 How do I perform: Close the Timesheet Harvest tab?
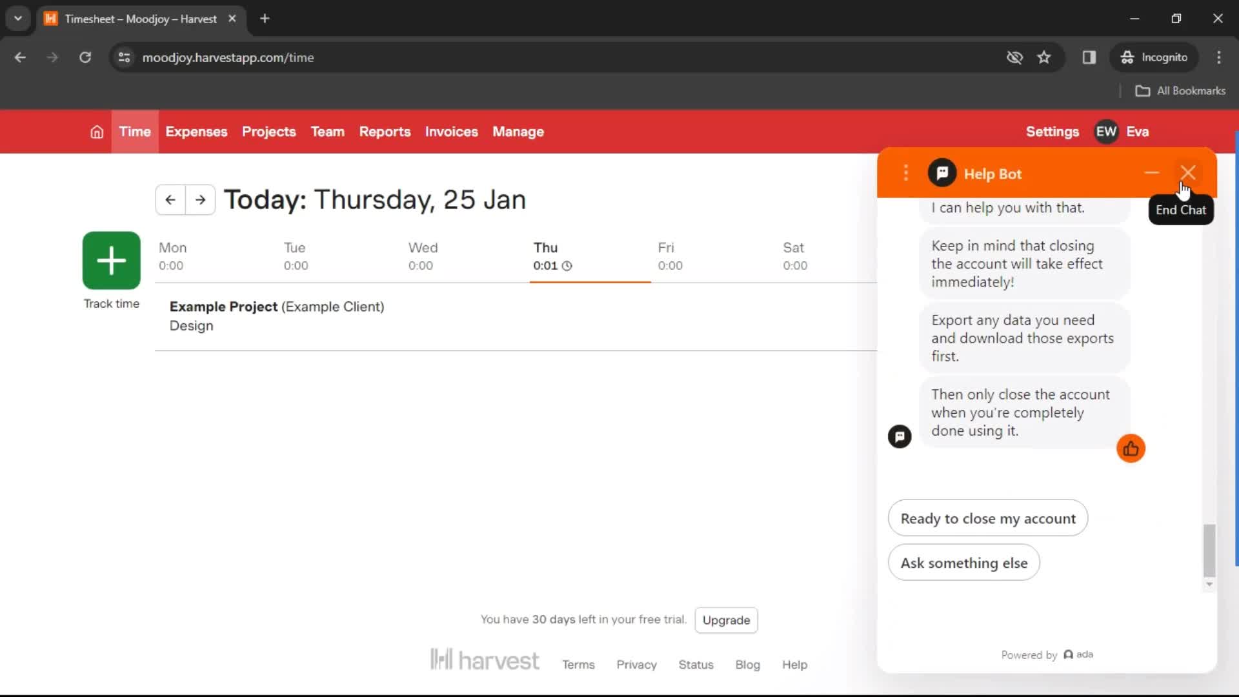232,19
